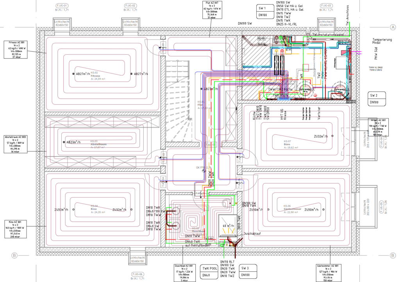Click the KG.04 Kino room label
Viewport: 400px width, 282px height.
(x=98, y=209)
